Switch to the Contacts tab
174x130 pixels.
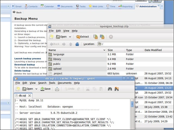[x=31, y=6]
